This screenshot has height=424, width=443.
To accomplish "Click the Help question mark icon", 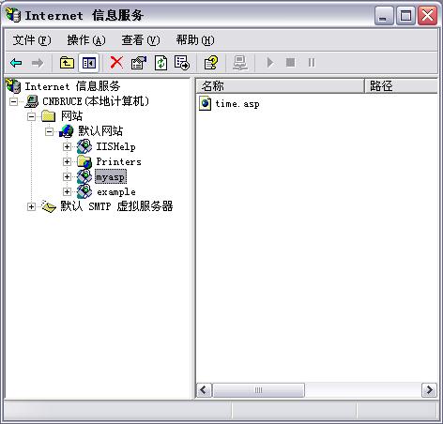I will pos(211,63).
